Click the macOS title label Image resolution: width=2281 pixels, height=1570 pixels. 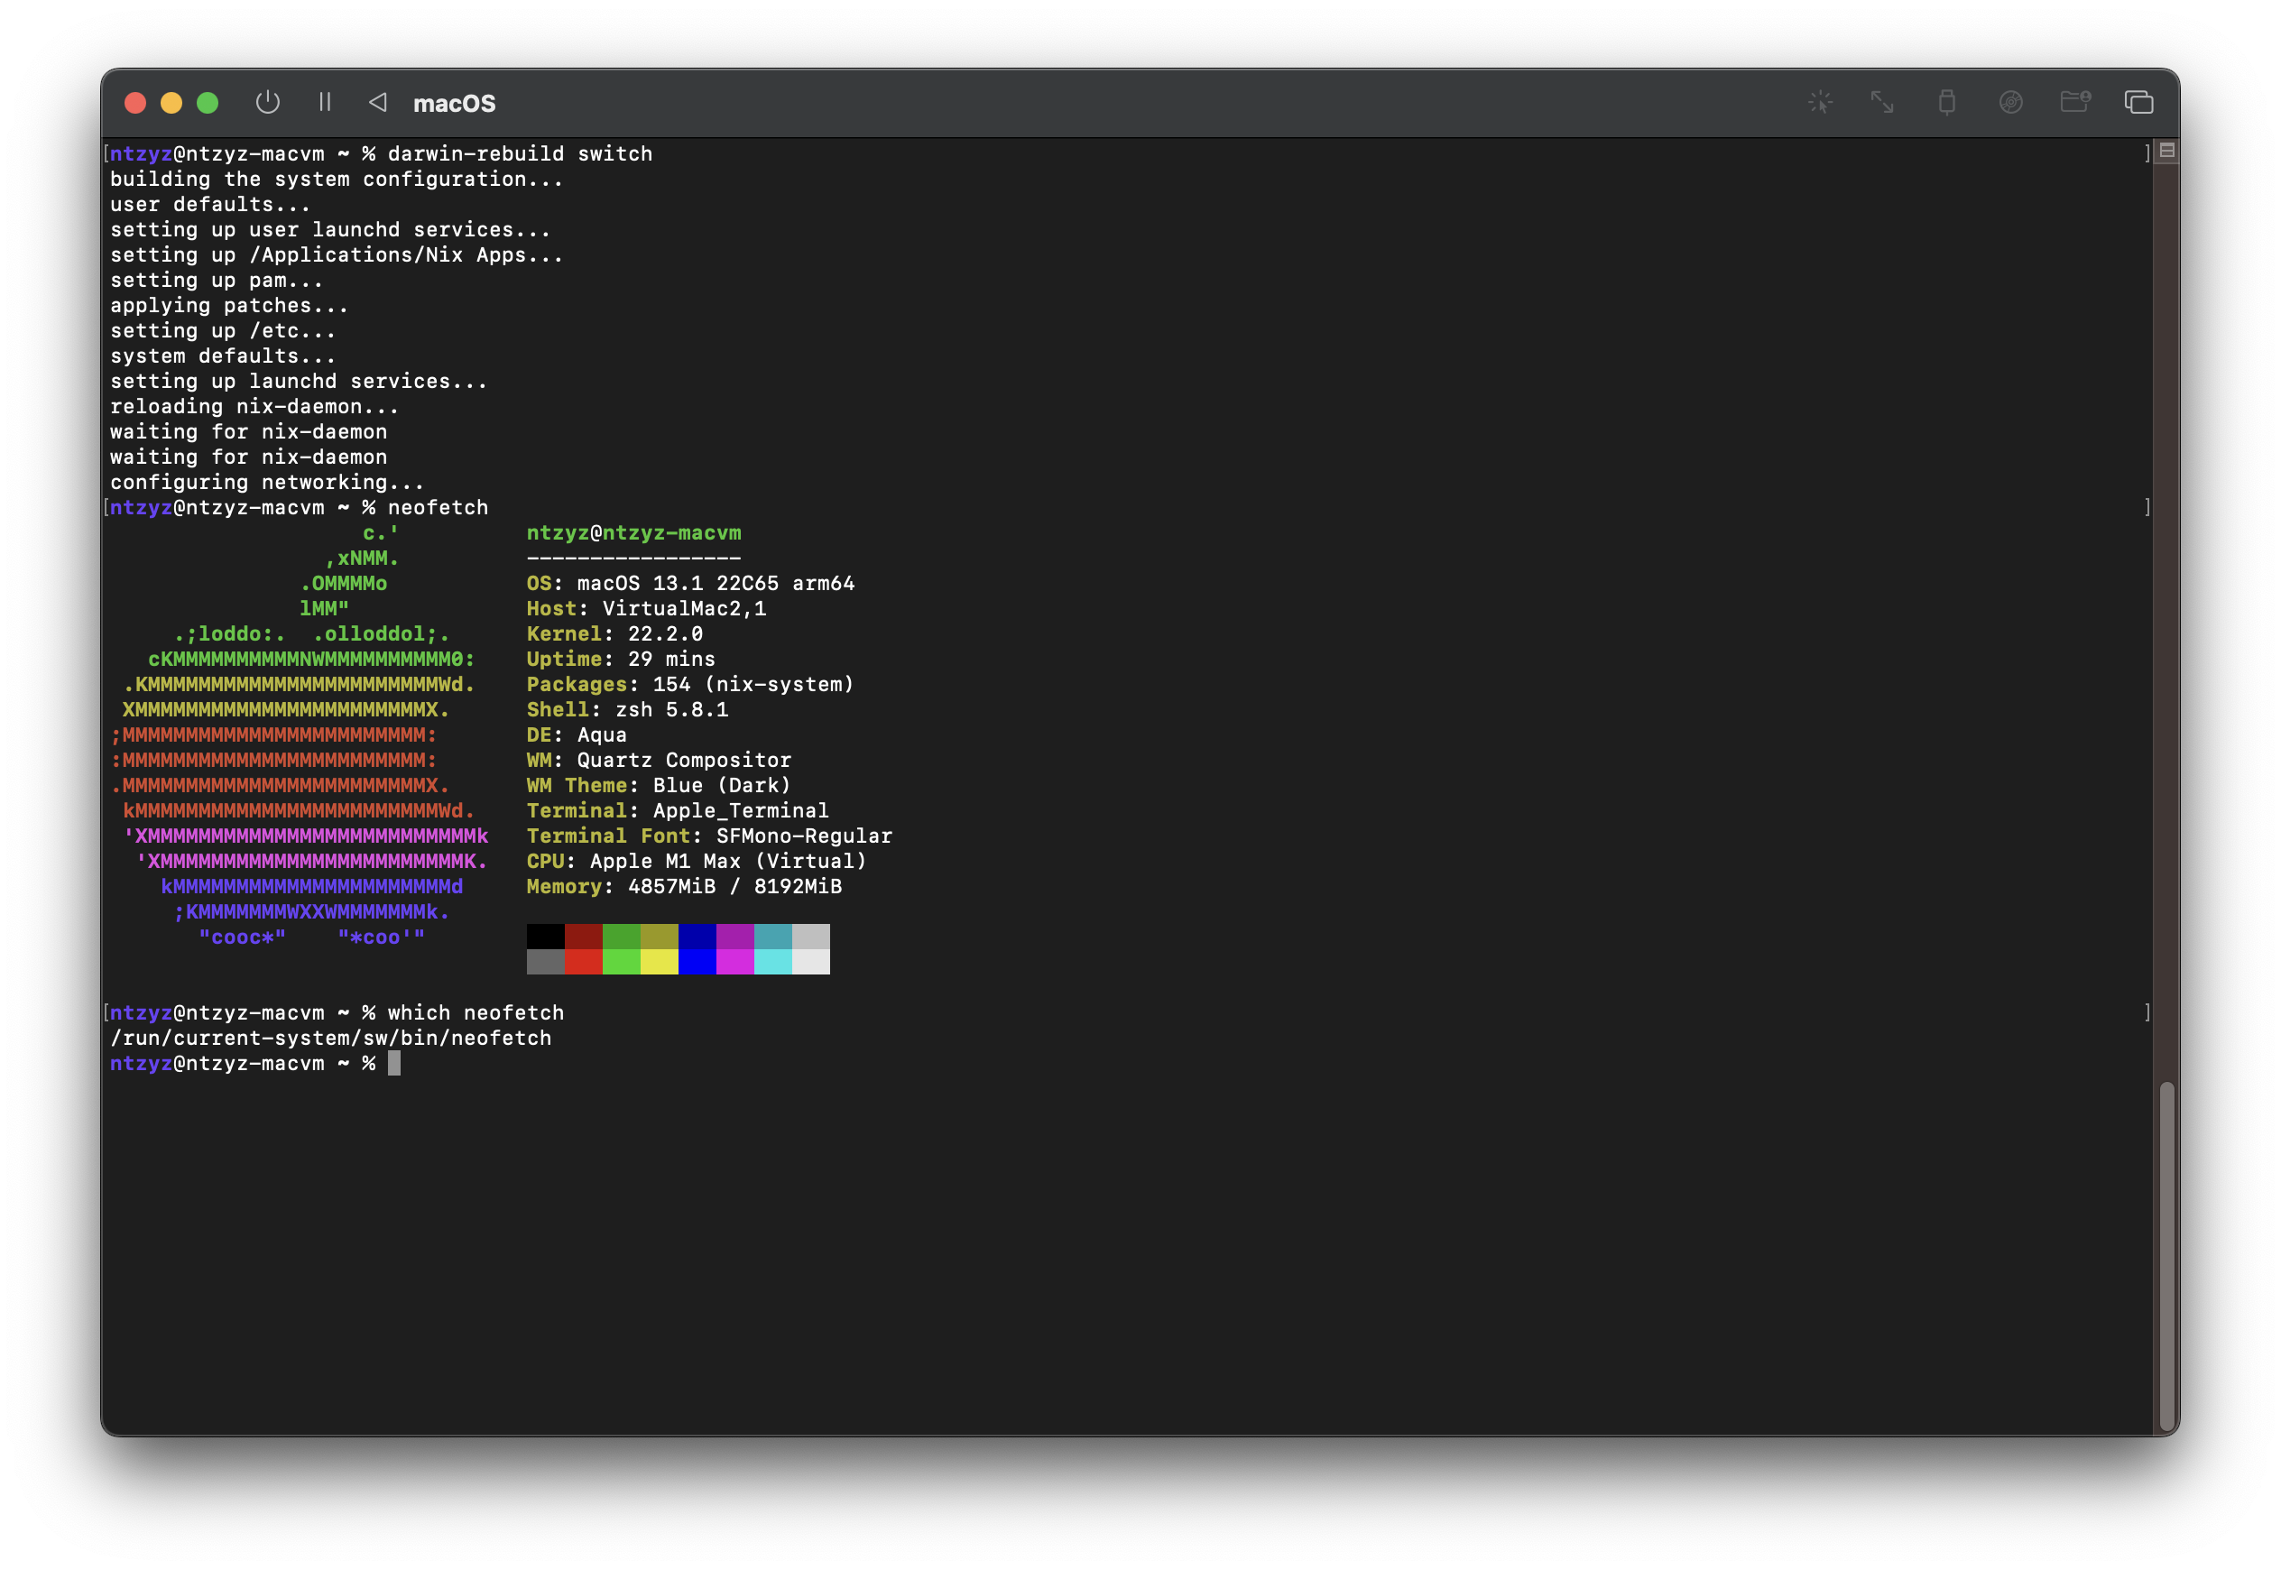point(456,103)
